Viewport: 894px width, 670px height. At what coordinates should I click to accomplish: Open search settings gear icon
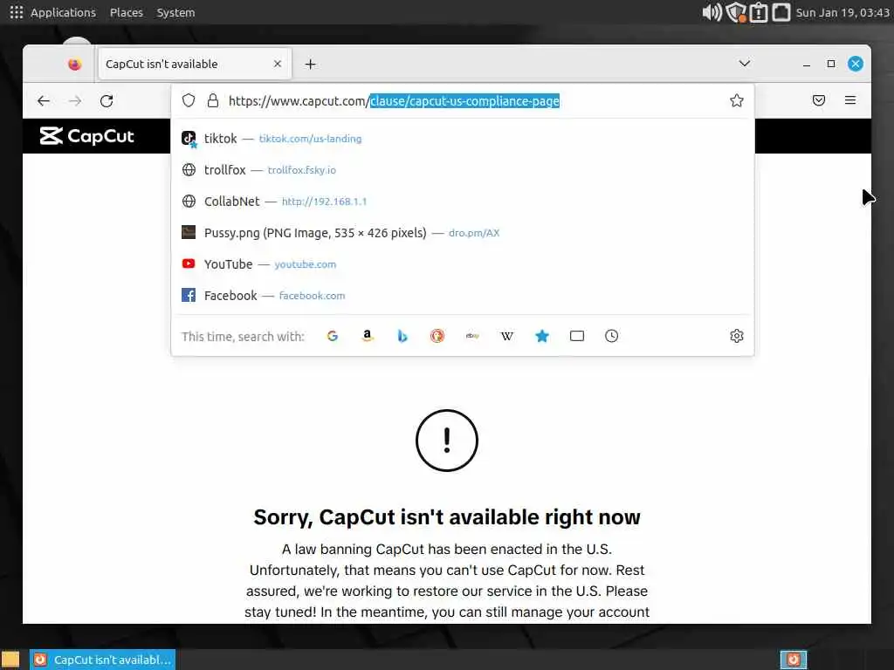pyautogui.click(x=737, y=336)
